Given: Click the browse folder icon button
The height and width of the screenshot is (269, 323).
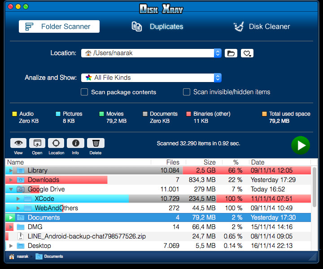Looking at the screenshot, I should 231,53.
